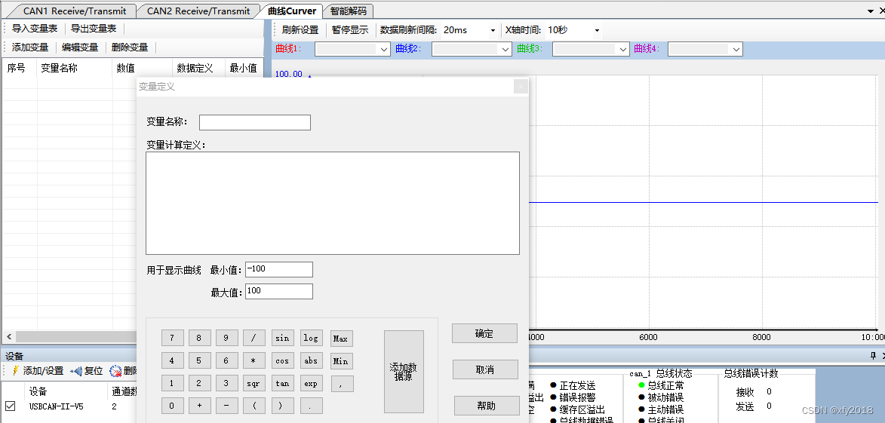Click the exp function key
Image resolution: width=885 pixels, height=423 pixels.
pos(311,384)
